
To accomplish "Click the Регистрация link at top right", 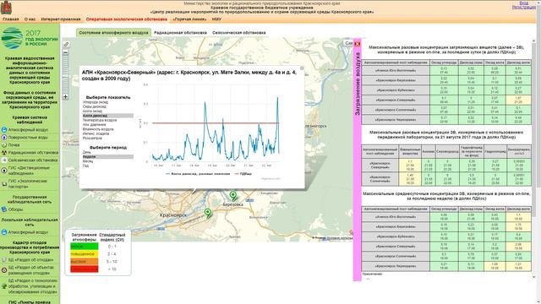I will point(524,8).
